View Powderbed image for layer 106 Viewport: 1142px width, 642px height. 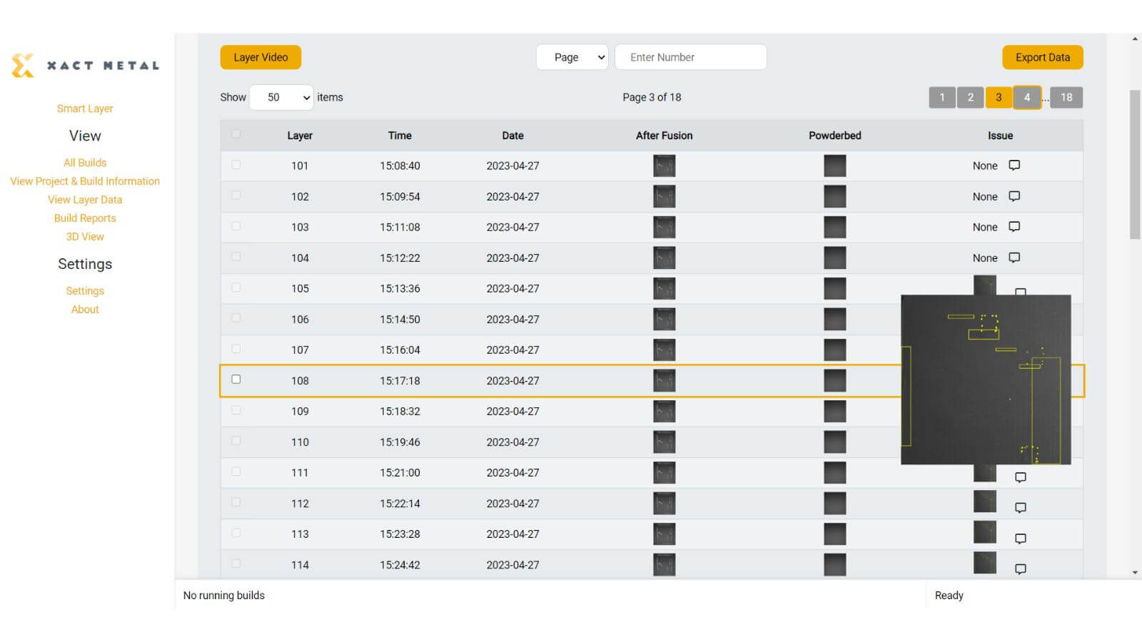834,319
